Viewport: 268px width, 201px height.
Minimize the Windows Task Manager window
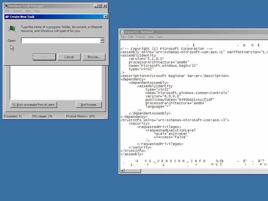coord(96,6)
